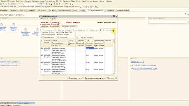The image size is (189, 106).
Task: Switch to the Начисления sub-tab
Action: pyautogui.click(x=48, y=30)
